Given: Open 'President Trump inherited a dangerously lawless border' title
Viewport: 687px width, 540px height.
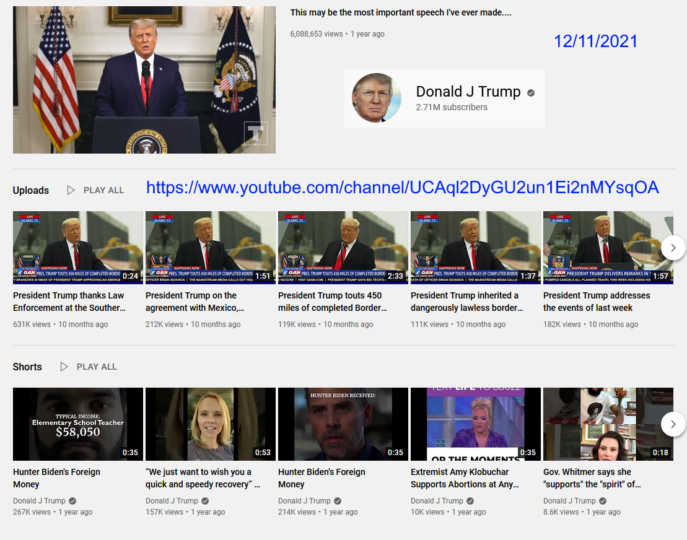Looking at the screenshot, I should coord(467,302).
